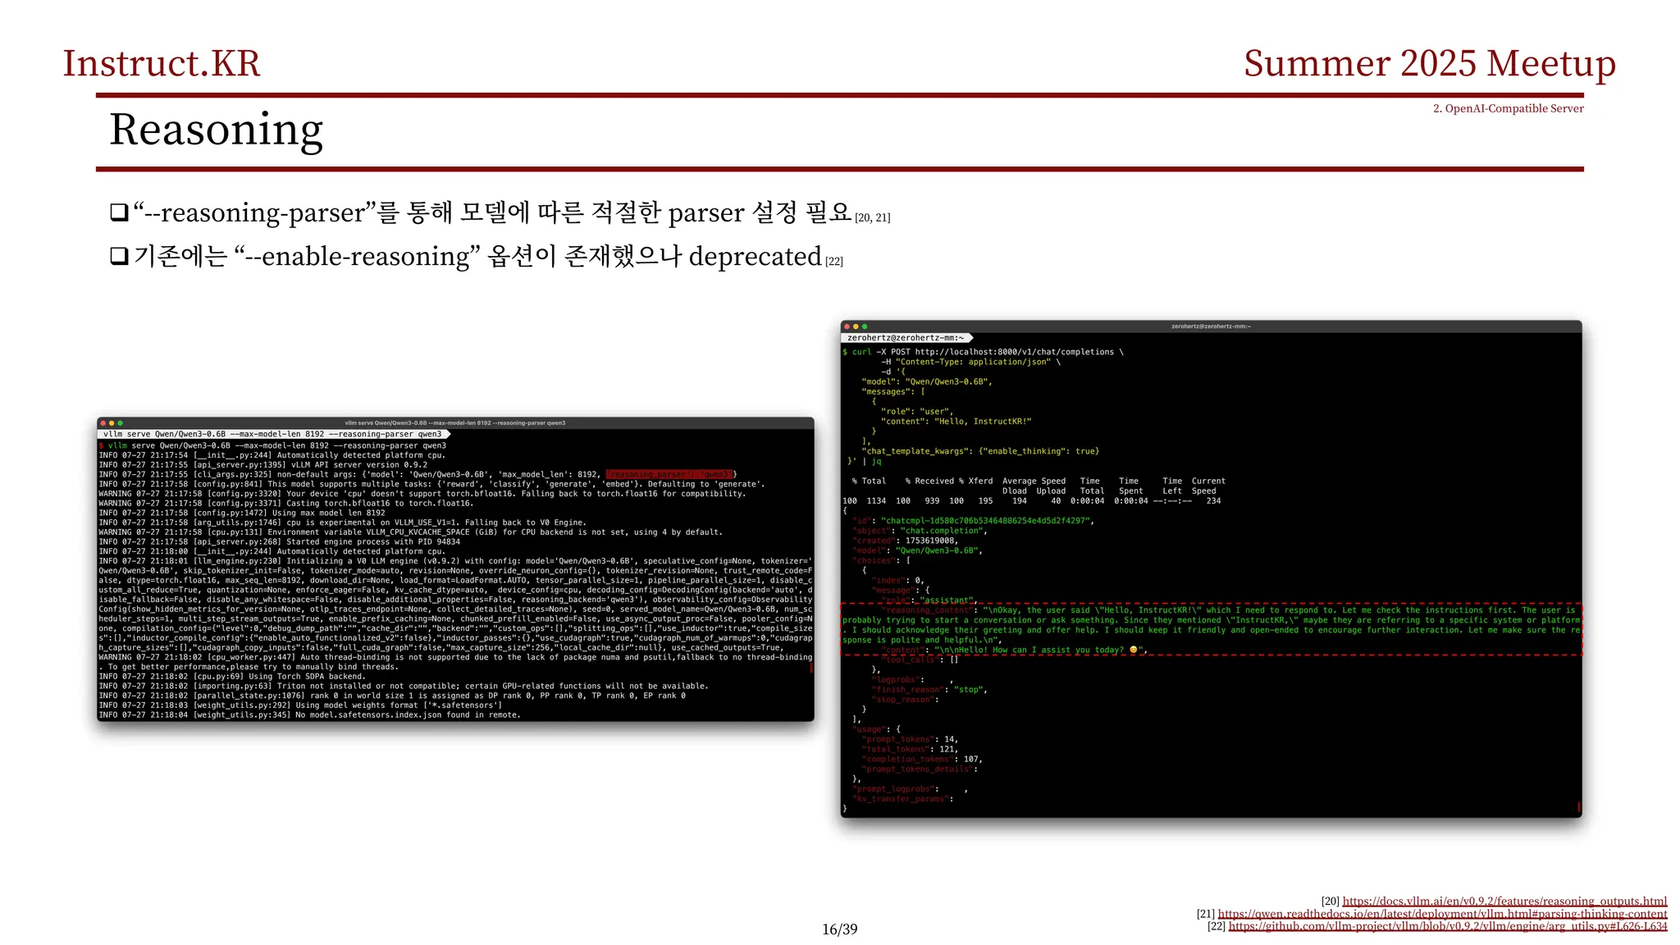Image resolution: width=1680 pixels, height=945 pixels.
Task: Click 'Using Torch SDPA backend.' log line
Action: (231, 677)
